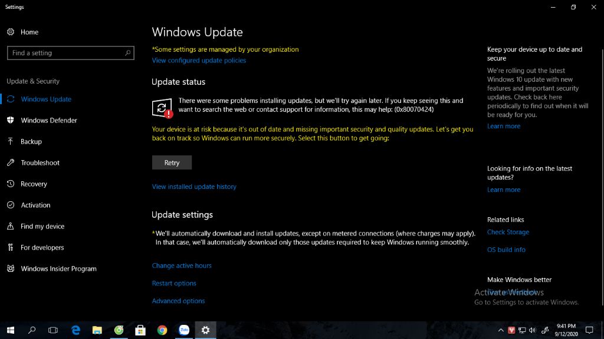The image size is (604, 339).
Task: Click the Windows Update sync icon in sidebar
Action: [x=11, y=99]
